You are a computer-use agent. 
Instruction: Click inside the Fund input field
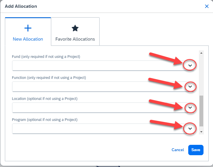click(95, 66)
